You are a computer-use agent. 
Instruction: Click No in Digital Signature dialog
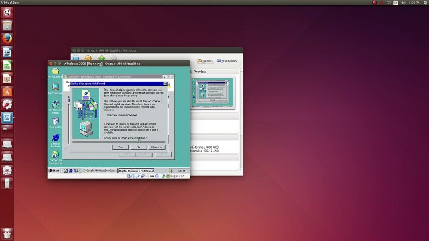(138, 147)
